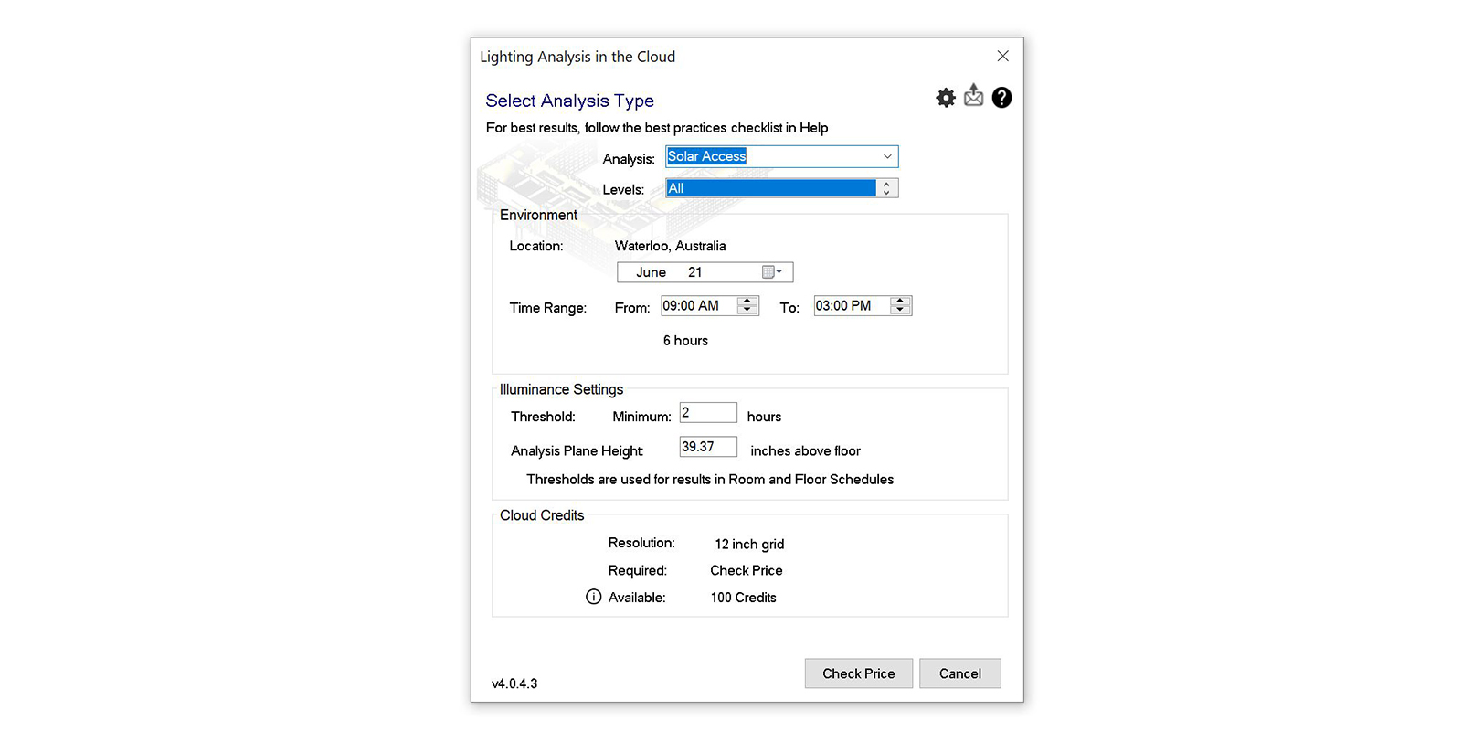This screenshot has height=731, width=1462.
Task: Decrease the To time with down arrow
Action: (x=900, y=311)
